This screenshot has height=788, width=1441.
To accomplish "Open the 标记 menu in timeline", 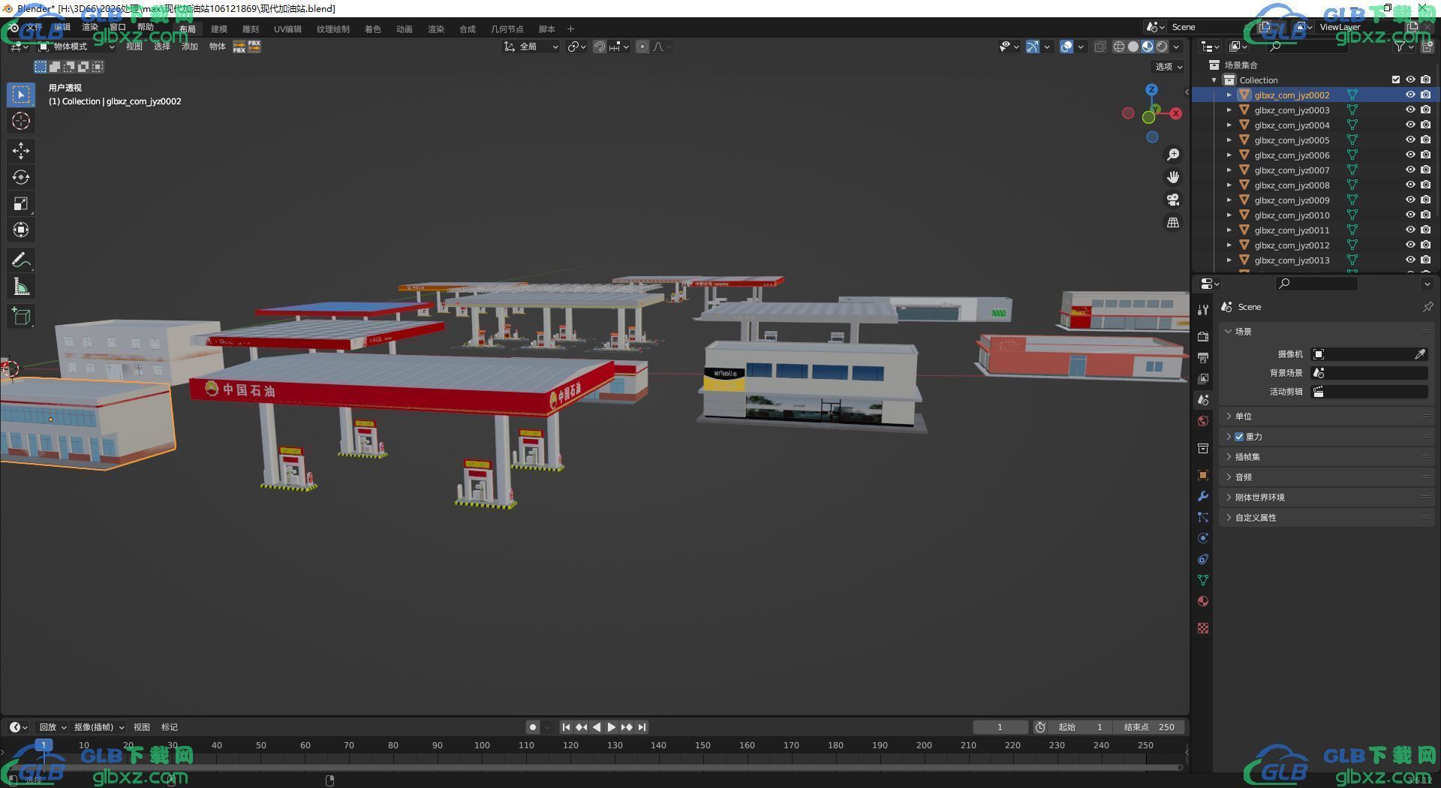I will pyautogui.click(x=170, y=727).
